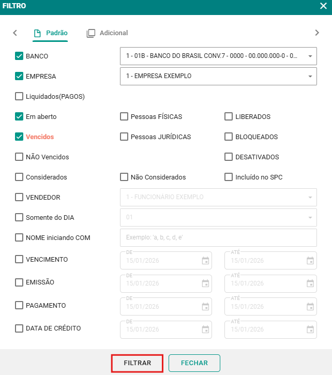Click the left arrow to scroll tabs back

[x=15, y=33]
